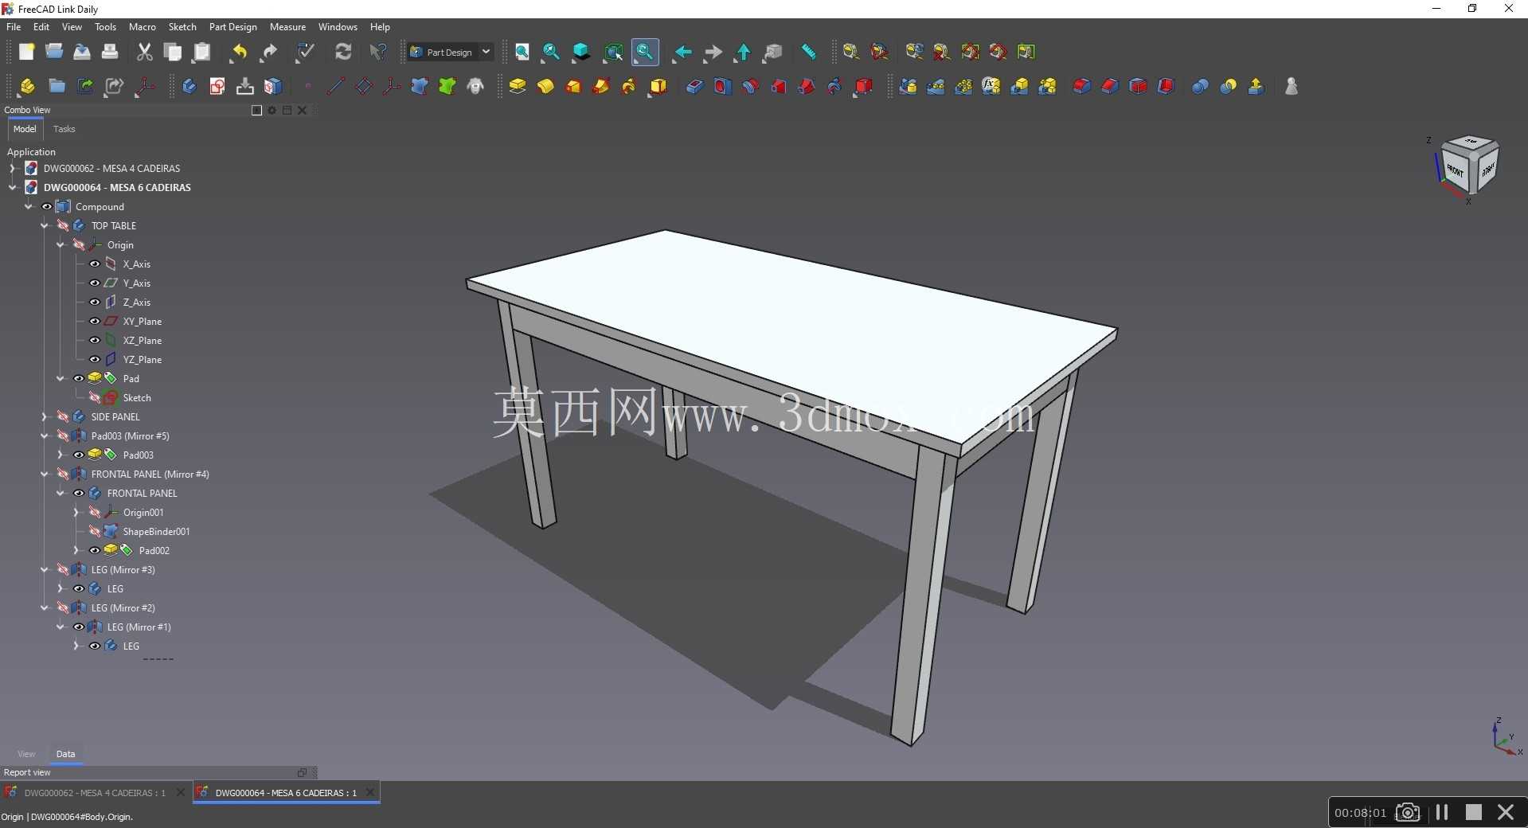Switch to the Tasks tab
Image resolution: width=1528 pixels, height=828 pixels.
click(x=64, y=129)
